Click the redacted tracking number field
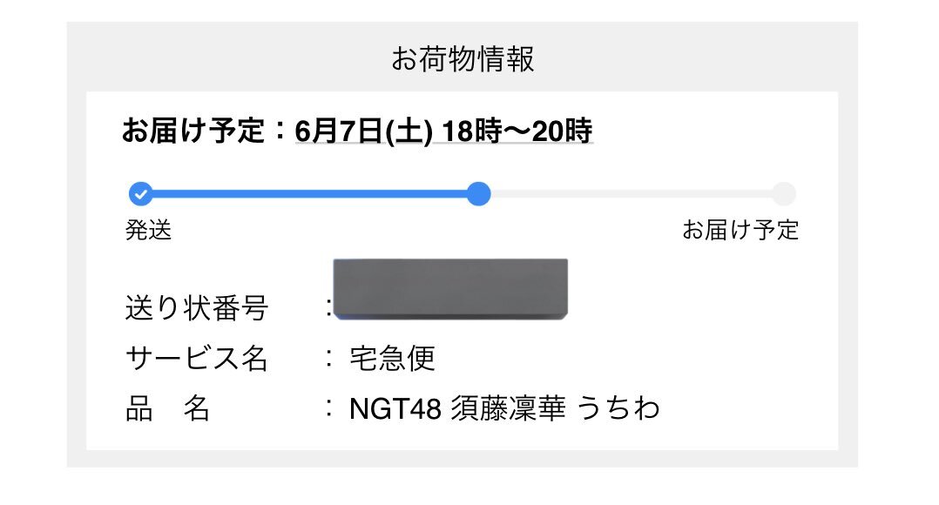Screen dimensions: 939x505 pos(450,289)
